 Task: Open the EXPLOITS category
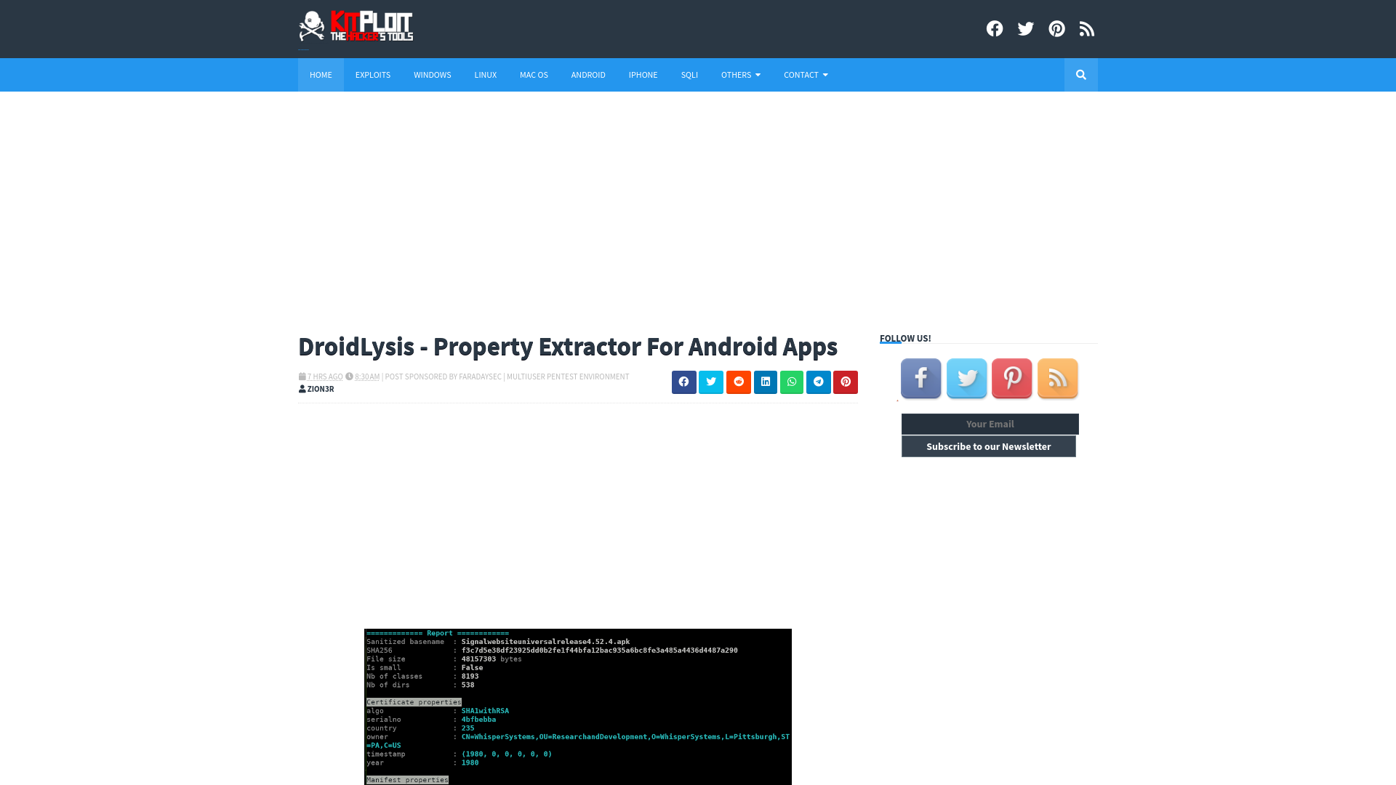(373, 75)
